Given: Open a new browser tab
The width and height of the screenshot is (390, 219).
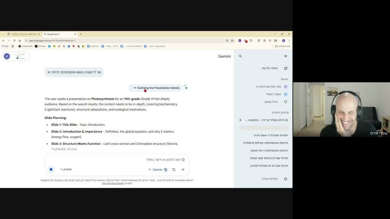Looking at the screenshot, I should tap(81, 34).
